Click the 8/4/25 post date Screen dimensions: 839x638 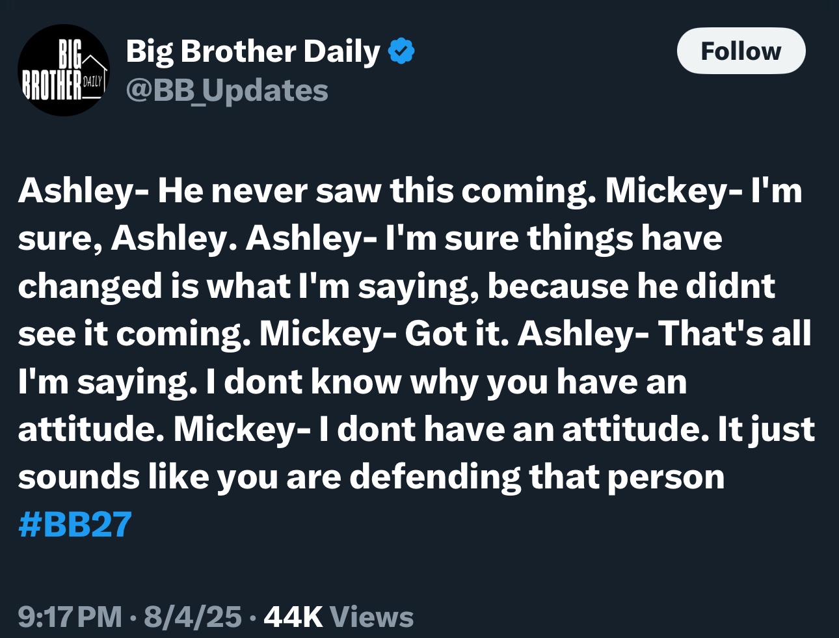[193, 617]
